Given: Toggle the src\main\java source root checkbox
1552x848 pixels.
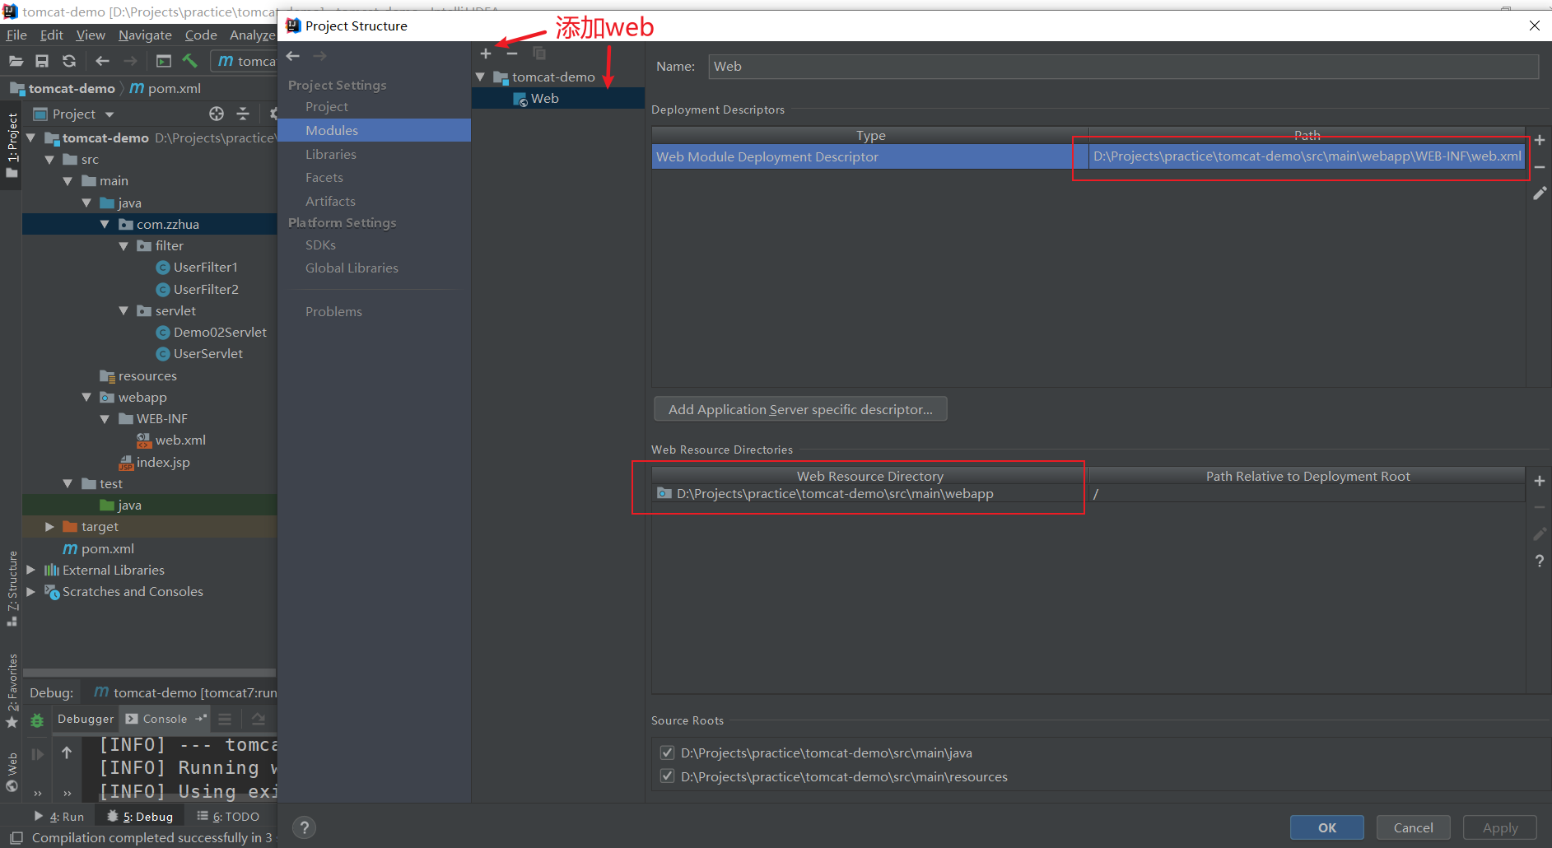Looking at the screenshot, I should (x=668, y=752).
